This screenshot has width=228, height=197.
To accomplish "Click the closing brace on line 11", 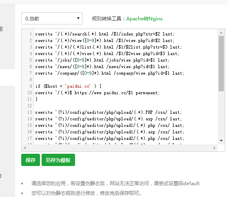I will tap(36, 99).
